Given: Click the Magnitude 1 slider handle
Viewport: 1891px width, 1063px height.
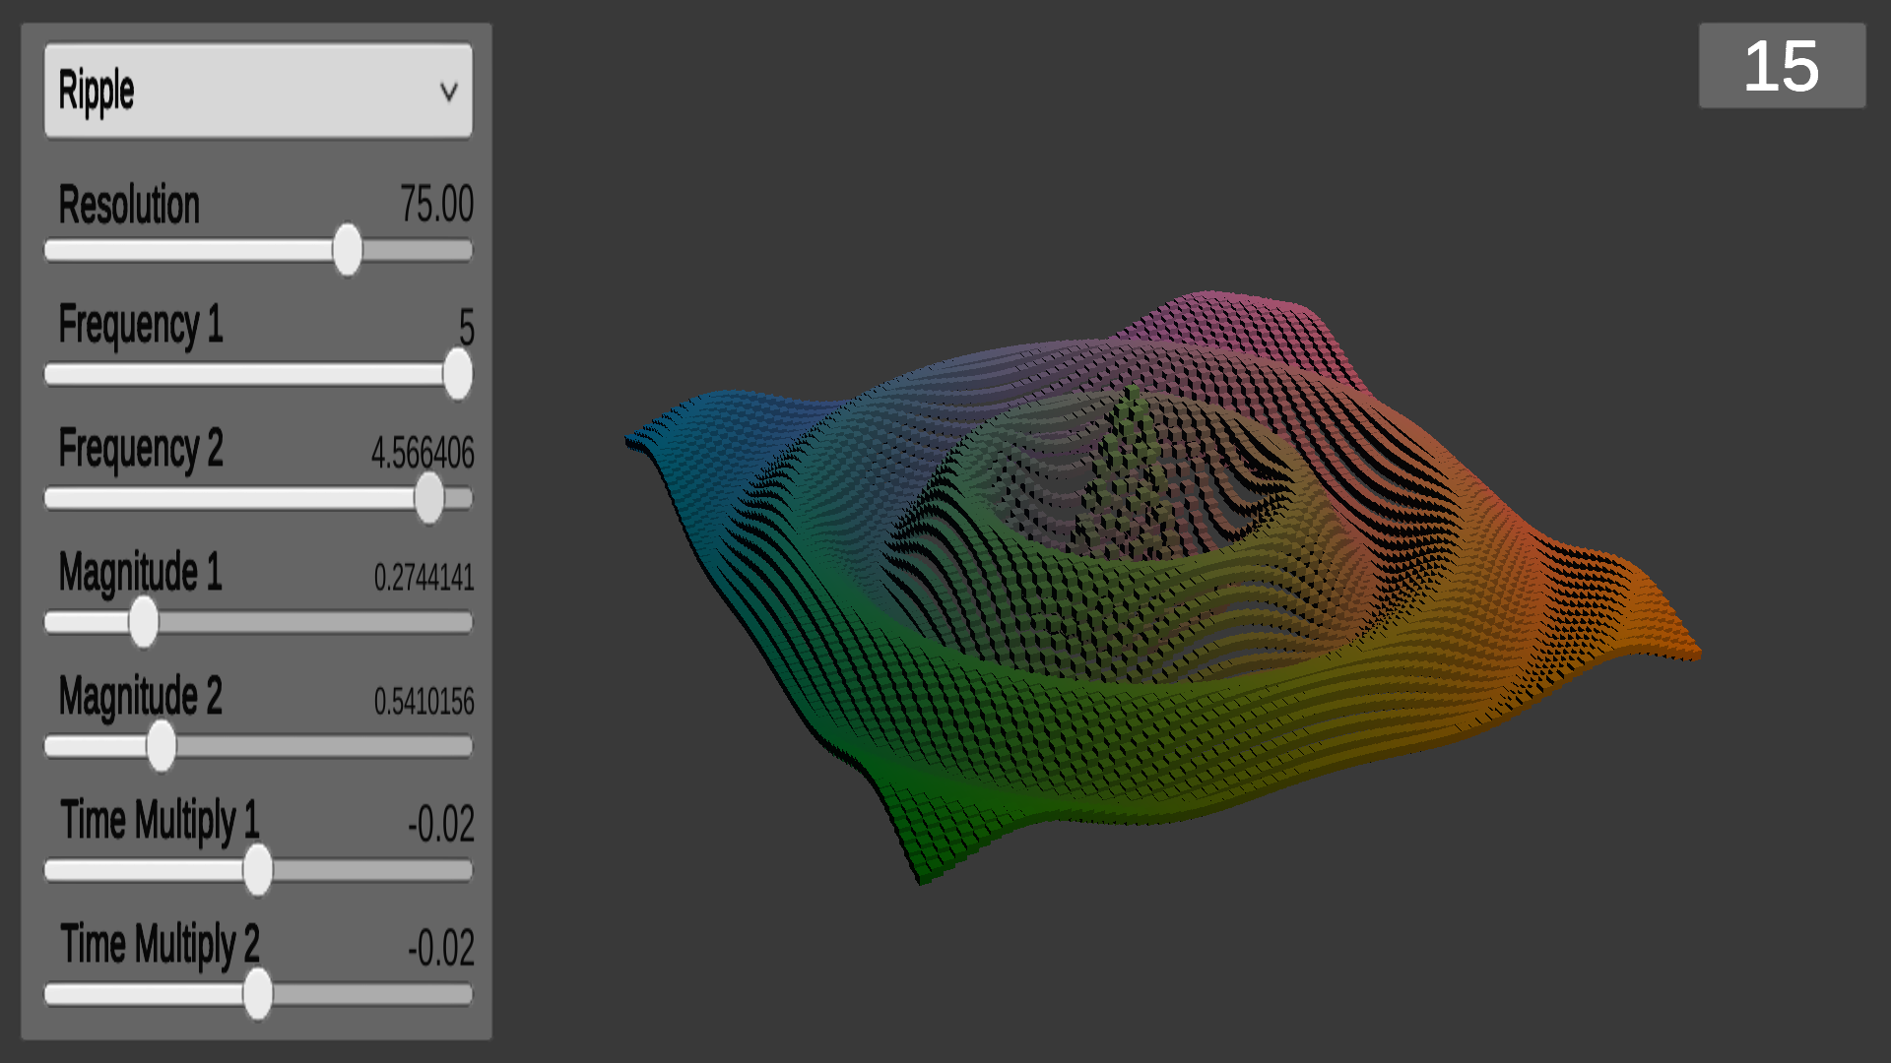Looking at the screenshot, I should pos(144,623).
